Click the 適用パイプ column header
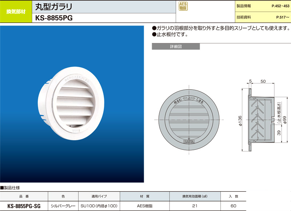The height and width of the screenshot is (211, 291). click(x=99, y=196)
